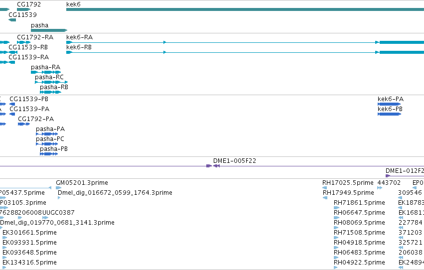Screen dimensions: 424x270
Task: Click the pasha gene feature
Action: [49, 30]
